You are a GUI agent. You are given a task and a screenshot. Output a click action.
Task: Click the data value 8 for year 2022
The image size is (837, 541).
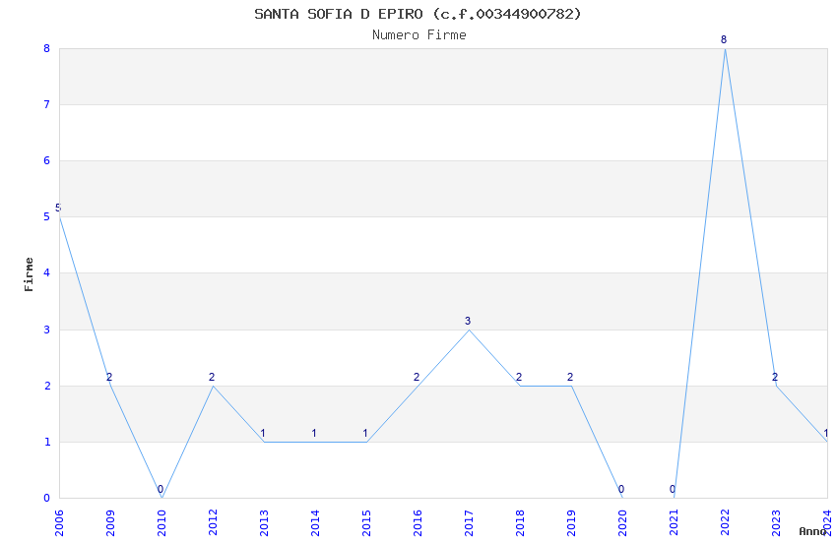724,39
